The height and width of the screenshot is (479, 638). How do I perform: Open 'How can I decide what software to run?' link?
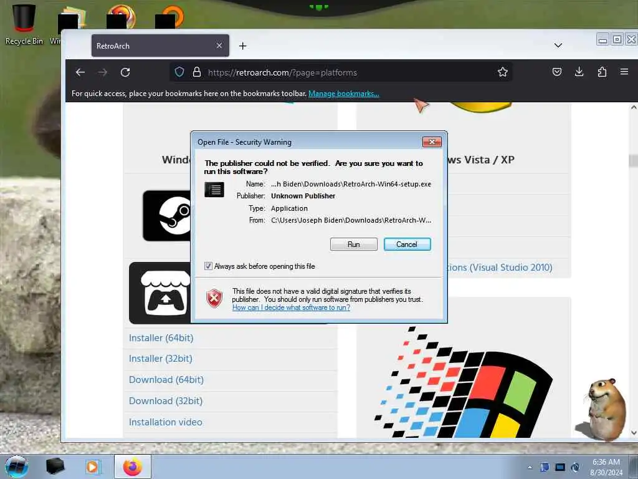point(291,307)
